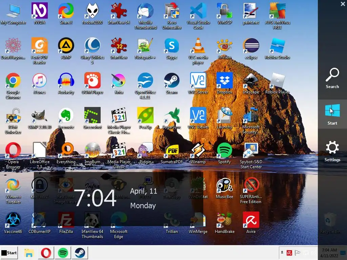Launch Audacity desktop icon

[66, 83]
